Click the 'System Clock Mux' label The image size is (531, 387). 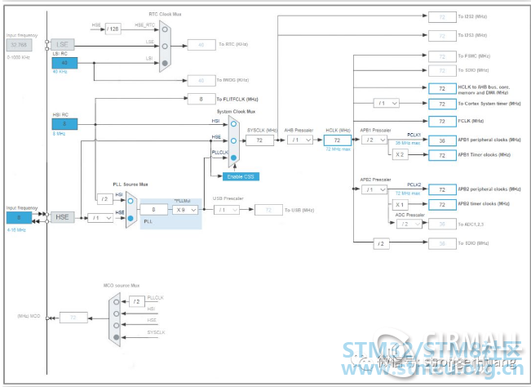[x=236, y=112]
